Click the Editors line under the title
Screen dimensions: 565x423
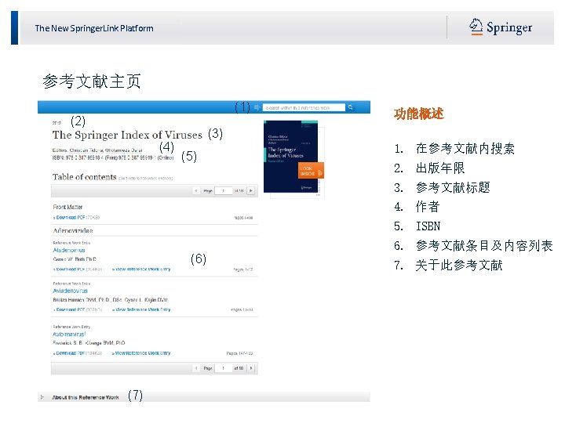pos(97,150)
